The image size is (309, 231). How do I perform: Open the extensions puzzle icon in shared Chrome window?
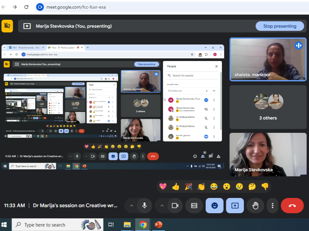click(206, 54)
